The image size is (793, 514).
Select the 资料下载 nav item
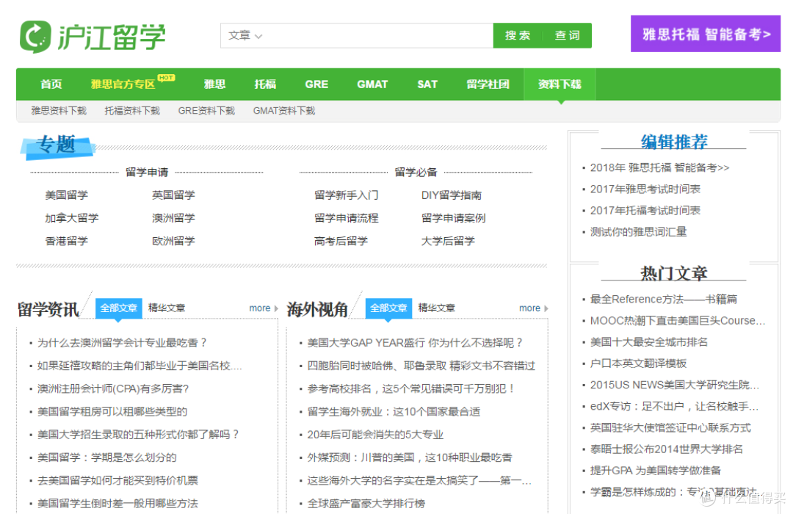(x=560, y=84)
